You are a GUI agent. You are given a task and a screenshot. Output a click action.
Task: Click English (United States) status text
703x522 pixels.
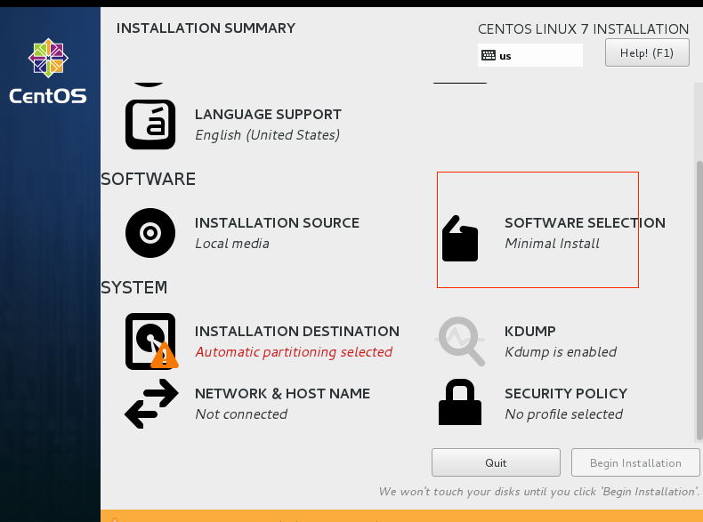(x=268, y=135)
